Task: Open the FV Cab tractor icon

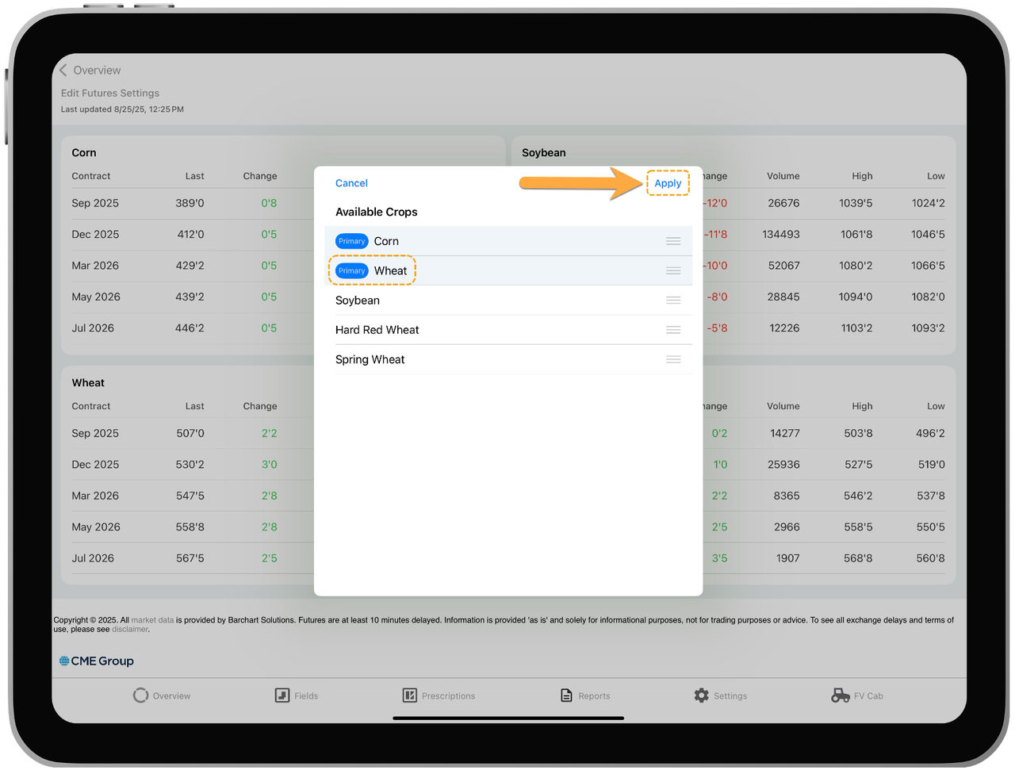Action: pyautogui.click(x=841, y=695)
